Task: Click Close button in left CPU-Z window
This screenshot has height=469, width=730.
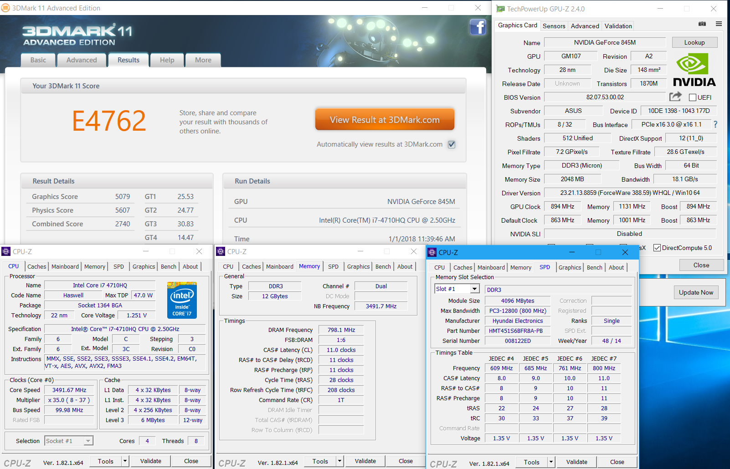Action: (x=191, y=461)
